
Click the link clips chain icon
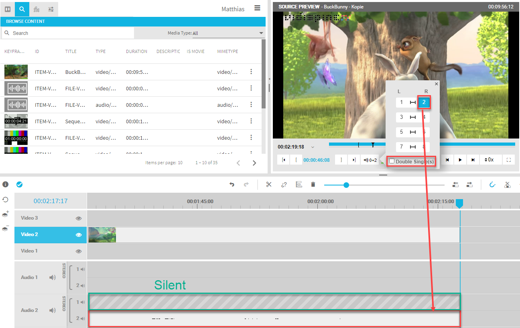click(x=284, y=185)
